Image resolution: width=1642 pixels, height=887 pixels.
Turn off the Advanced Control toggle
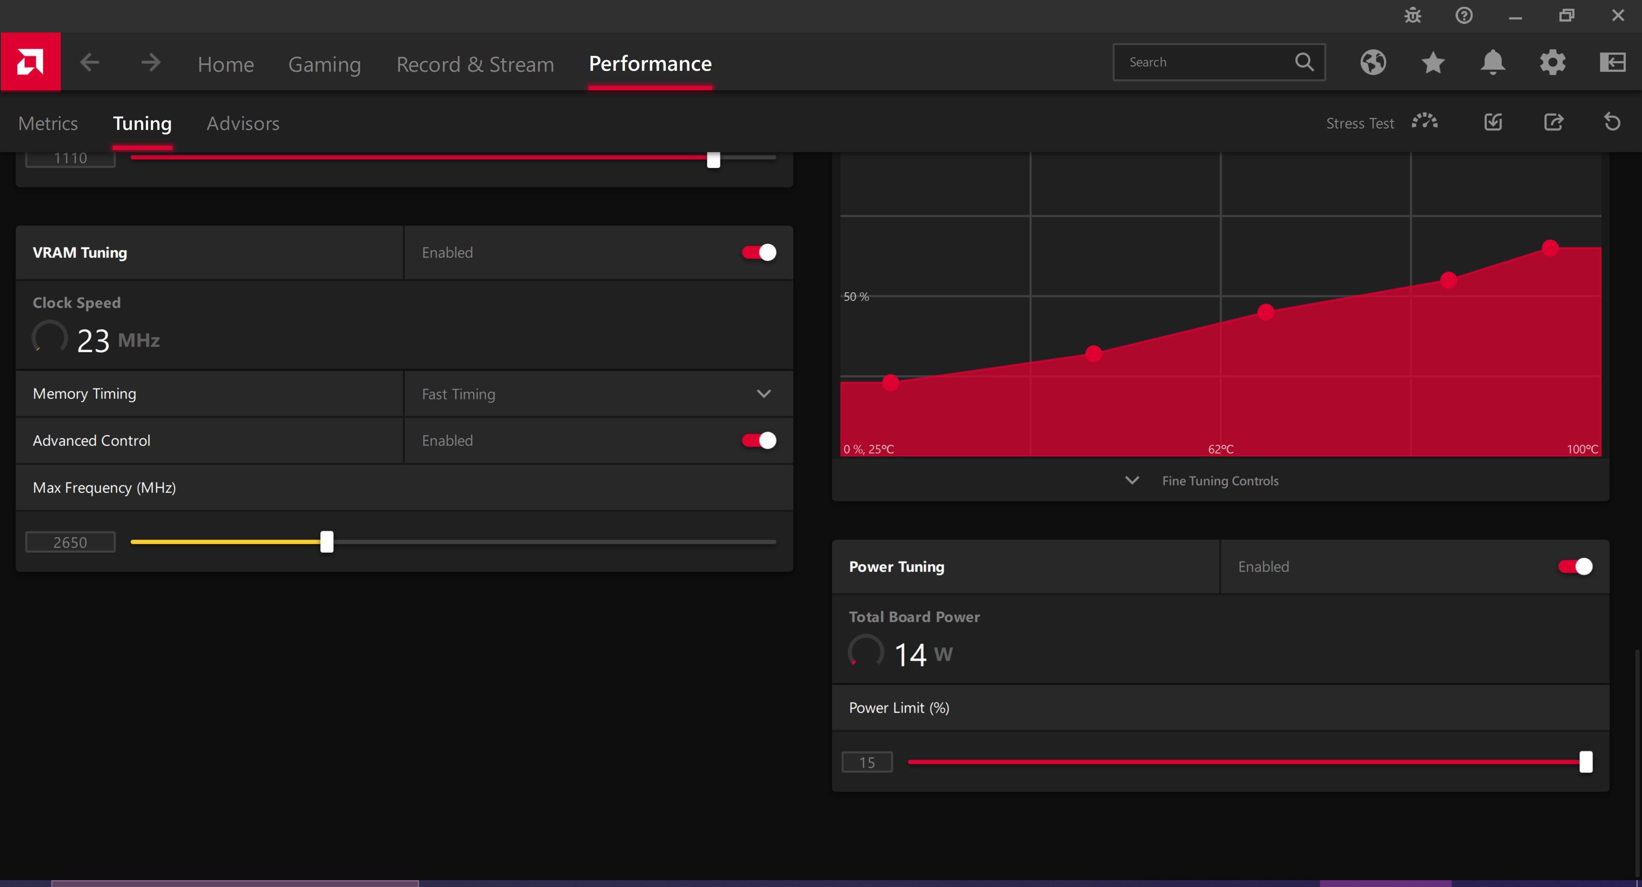pos(759,441)
